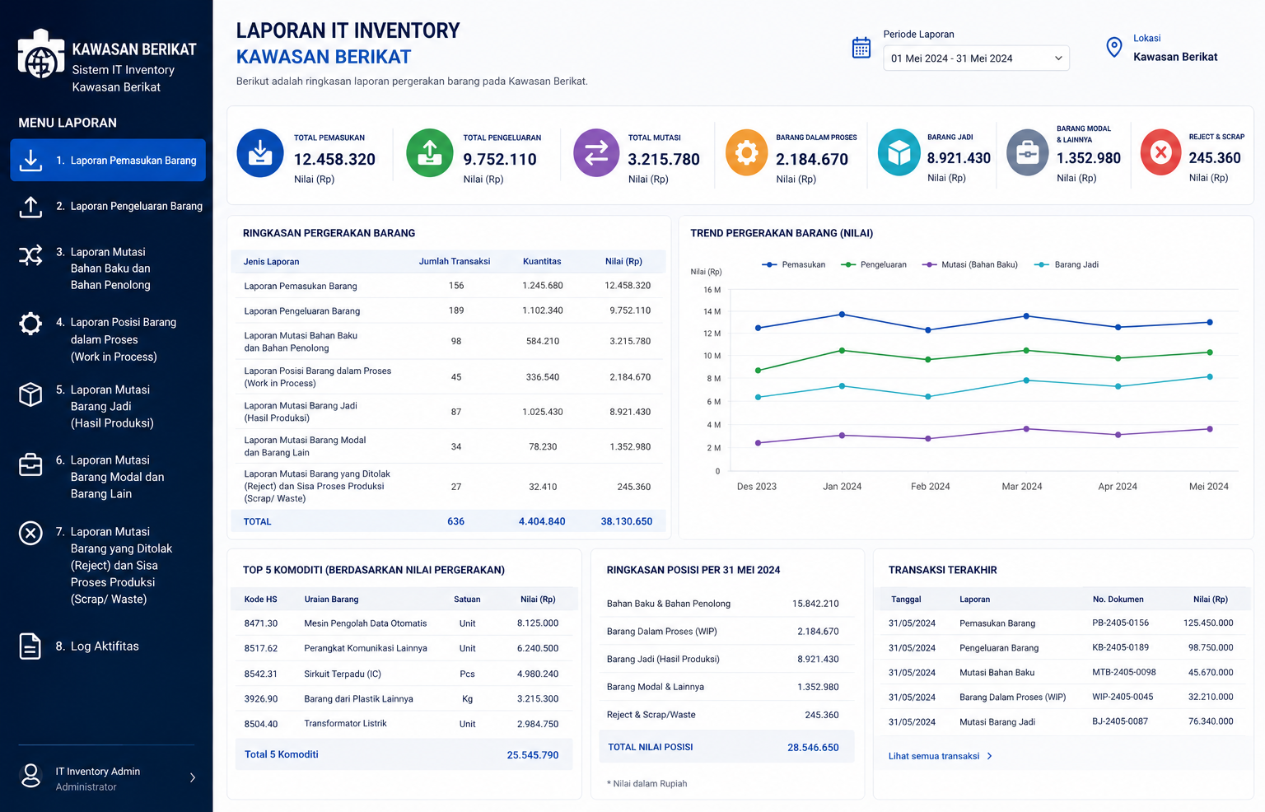Toggle Barang Jadi series in chart legend

pyautogui.click(x=1067, y=264)
